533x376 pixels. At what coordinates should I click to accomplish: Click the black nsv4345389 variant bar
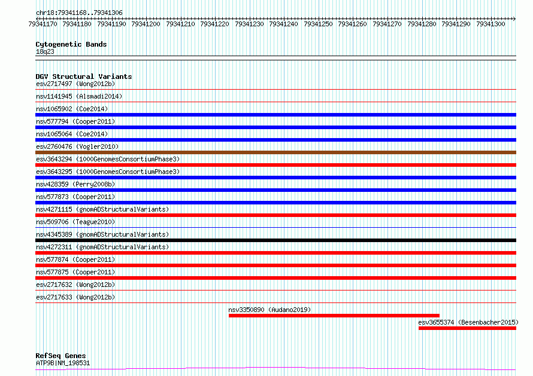275,240
